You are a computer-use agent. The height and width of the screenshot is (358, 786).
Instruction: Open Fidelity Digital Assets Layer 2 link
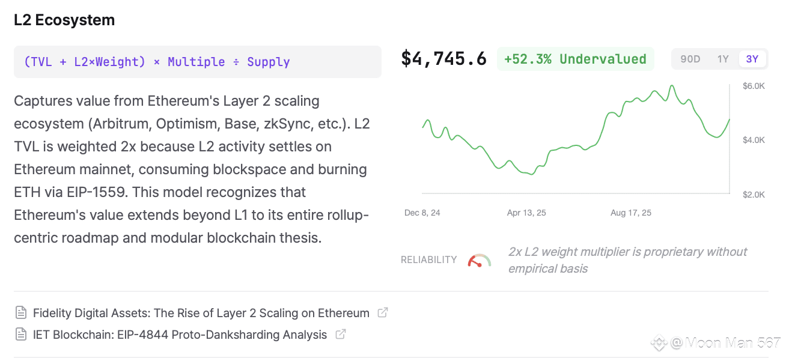tap(201, 313)
